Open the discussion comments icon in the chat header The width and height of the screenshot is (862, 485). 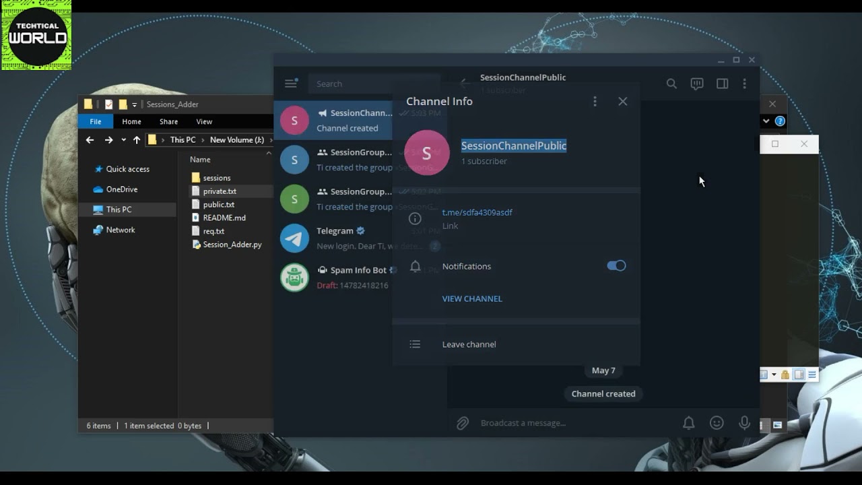pyautogui.click(x=697, y=84)
